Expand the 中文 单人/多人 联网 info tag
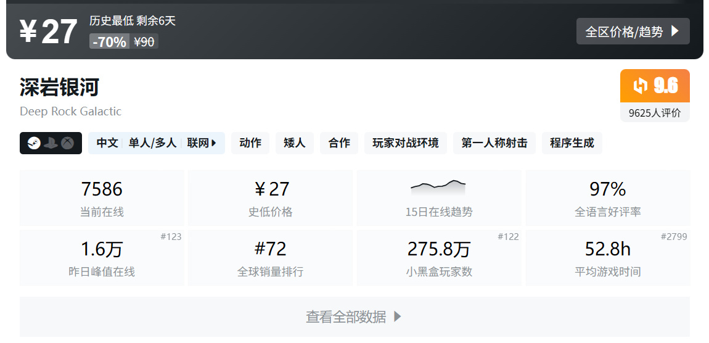Viewport: 709px width, 343px height. [157, 143]
